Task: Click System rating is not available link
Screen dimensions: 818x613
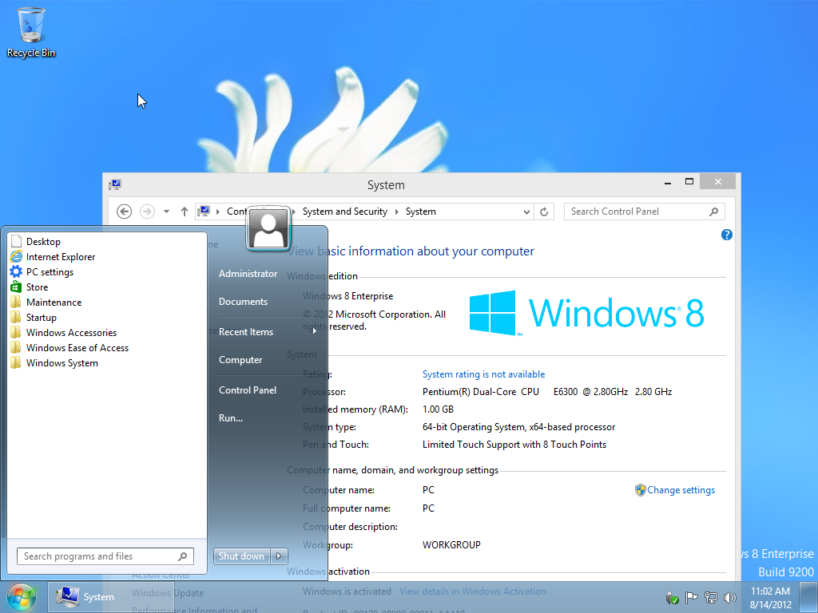Action: click(x=483, y=374)
